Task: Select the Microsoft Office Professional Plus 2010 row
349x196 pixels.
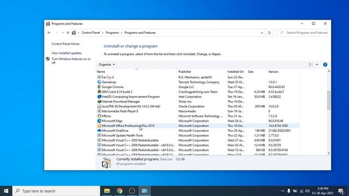Action: coord(197,126)
